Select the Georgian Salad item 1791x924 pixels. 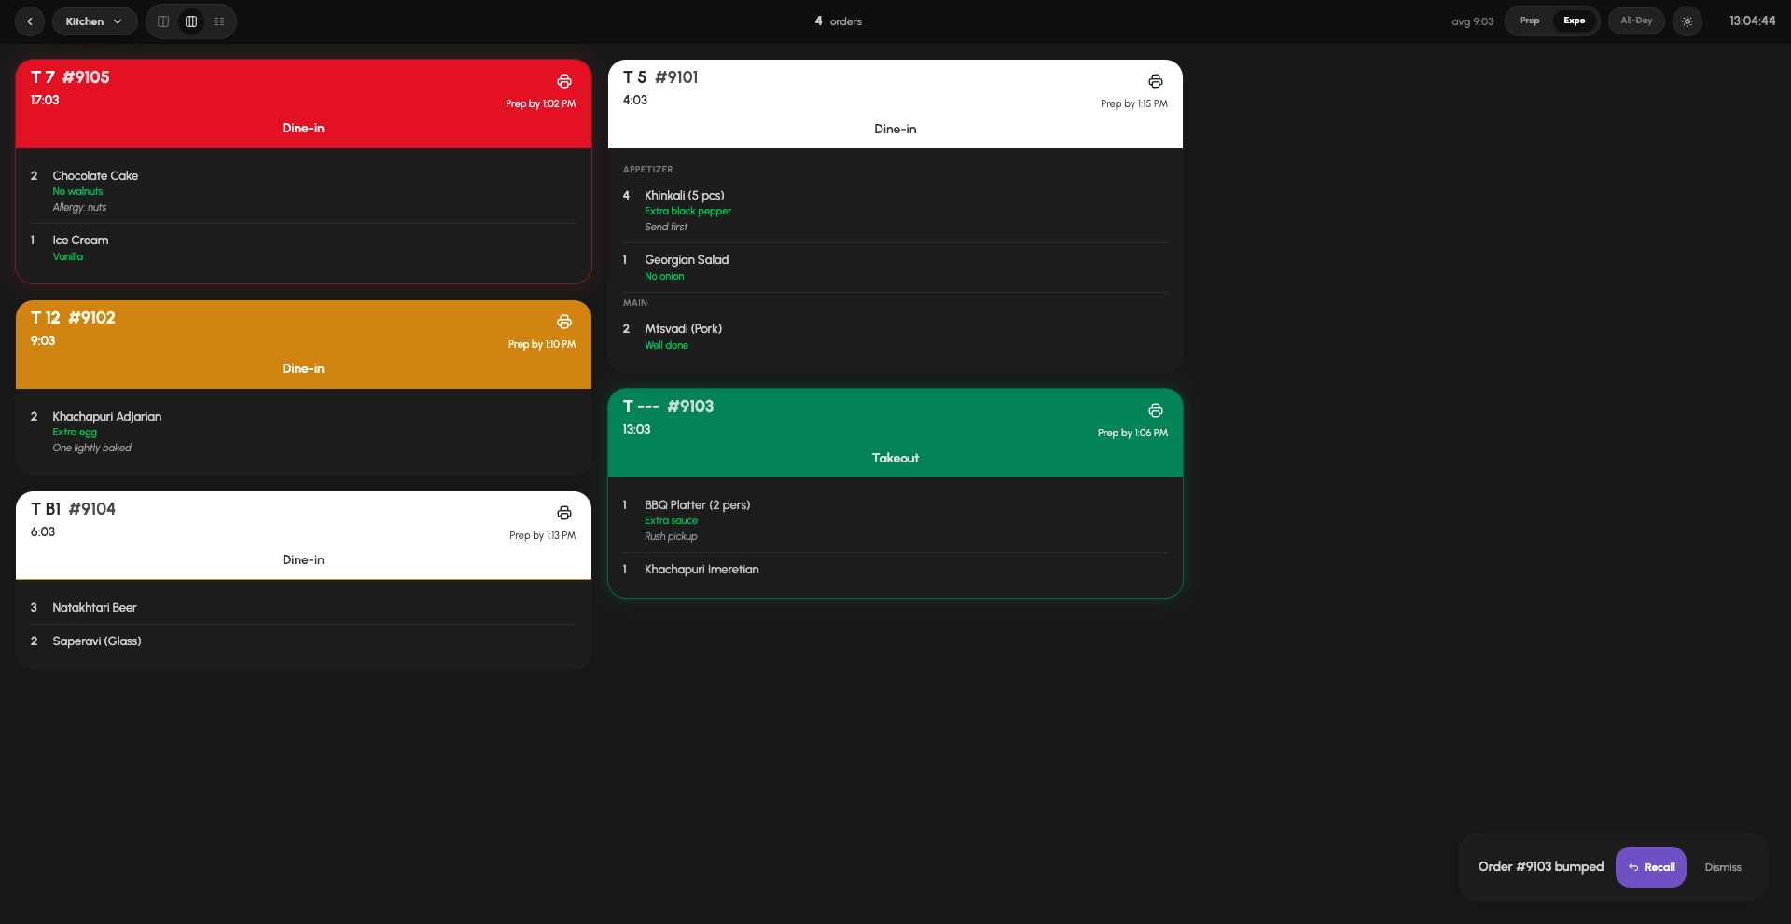[x=895, y=268]
